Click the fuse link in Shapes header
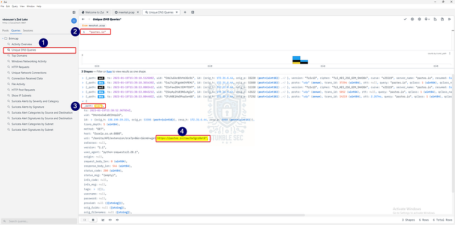 (x=109, y=72)
